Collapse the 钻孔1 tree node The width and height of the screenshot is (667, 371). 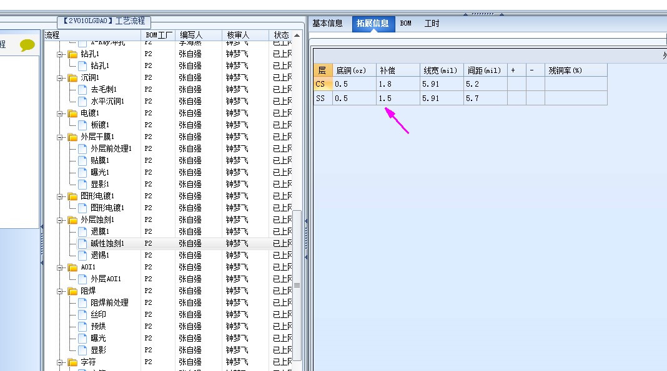tap(60, 54)
